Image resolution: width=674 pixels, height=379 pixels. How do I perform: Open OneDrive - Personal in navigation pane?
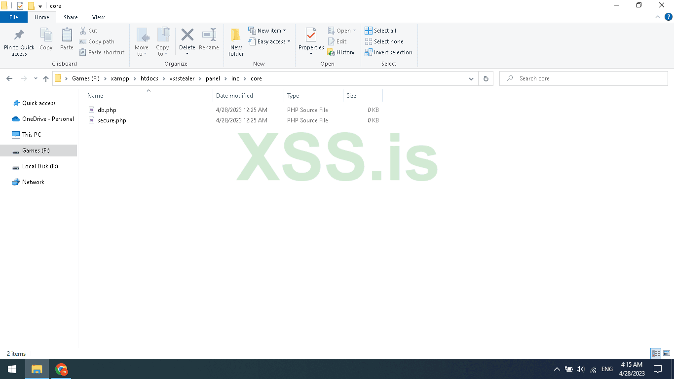42,119
